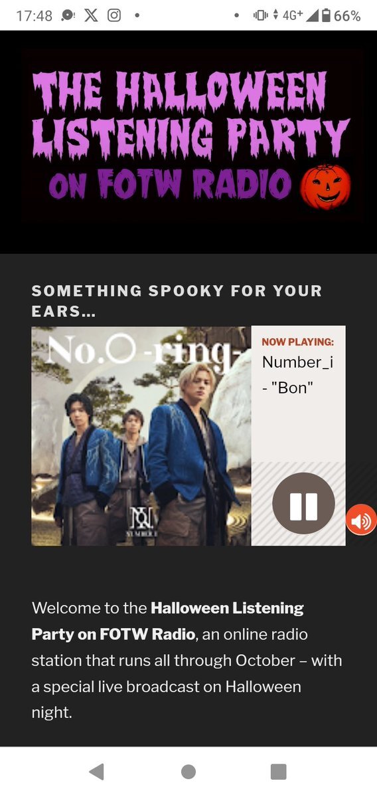Open the No.O-ring album cover art
Image resolution: width=377 pixels, height=797 pixels.
click(141, 435)
